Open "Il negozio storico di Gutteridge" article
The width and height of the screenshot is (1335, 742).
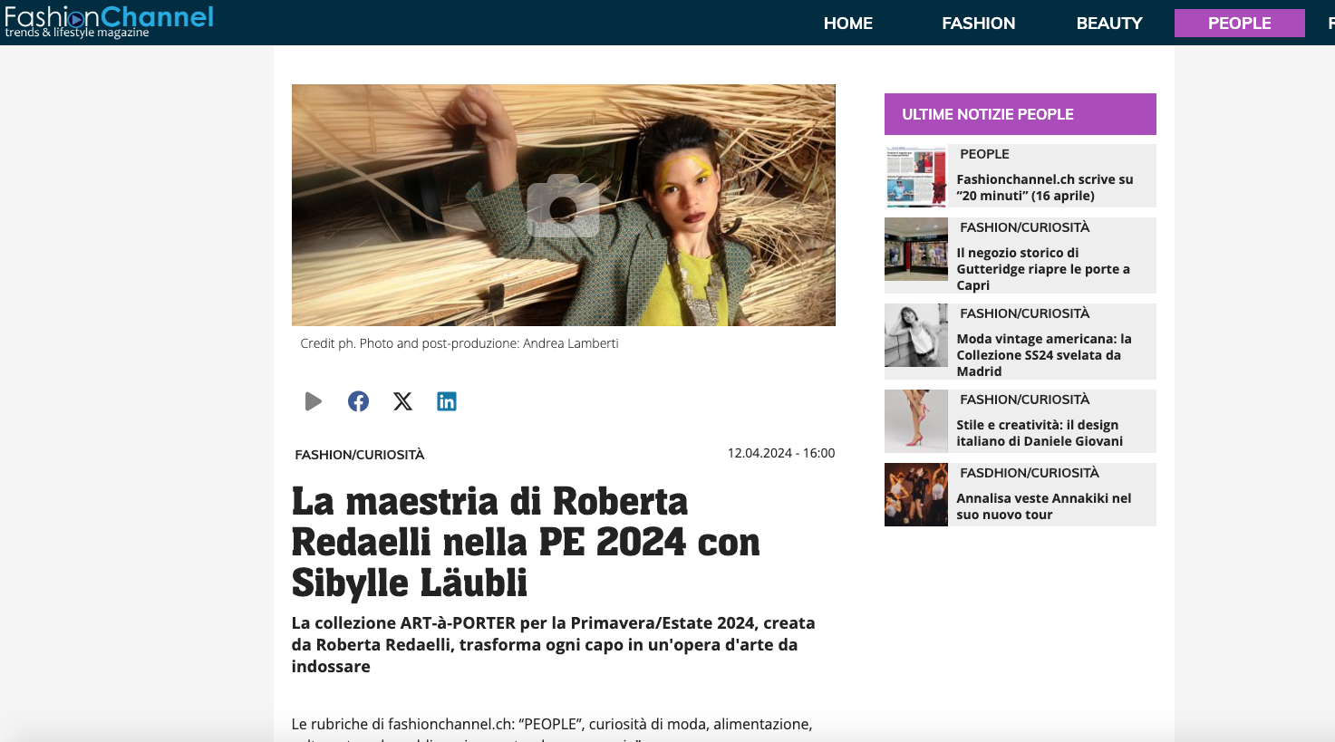click(1043, 269)
